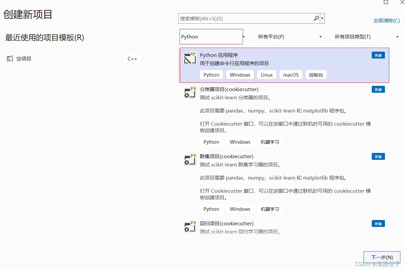The height and width of the screenshot is (270, 405).
Task: Click the Python tag under 分类器项目
Action: click(211, 142)
